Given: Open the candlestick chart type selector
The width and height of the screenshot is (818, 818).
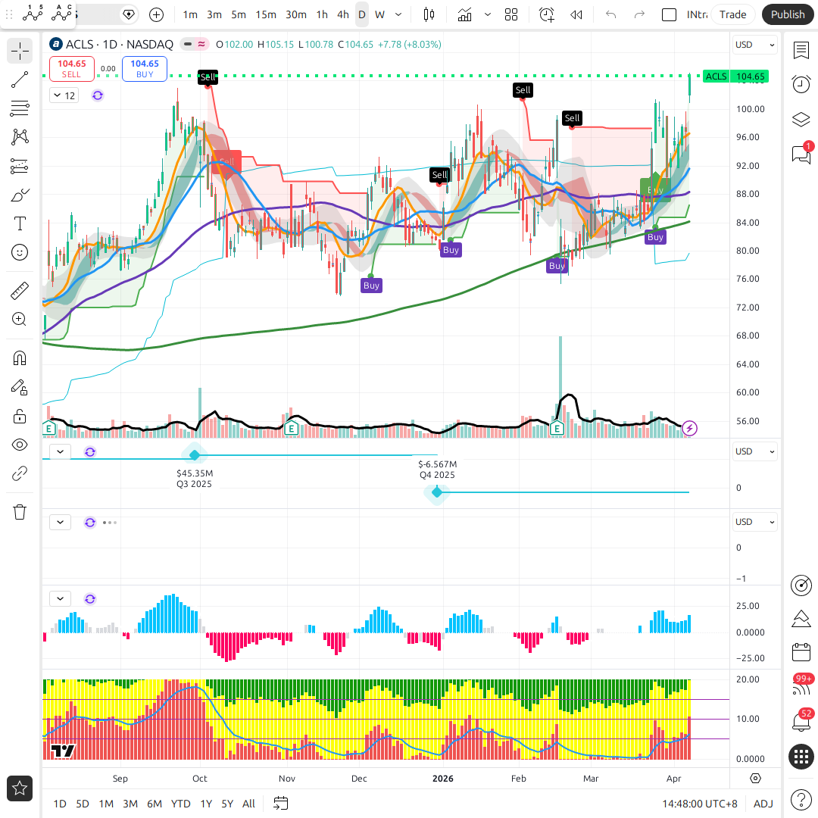Looking at the screenshot, I should coord(429,14).
